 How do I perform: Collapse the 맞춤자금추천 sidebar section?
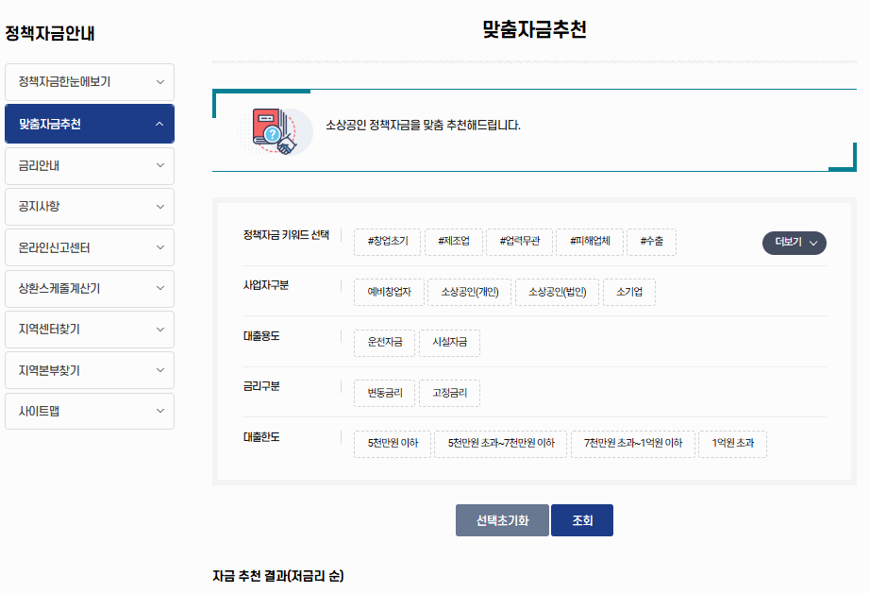89,124
